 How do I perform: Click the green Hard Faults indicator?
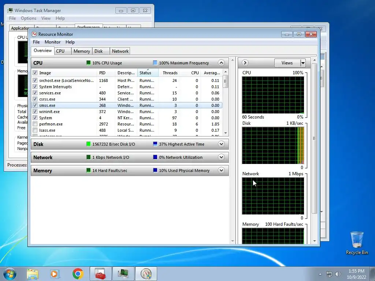point(89,171)
